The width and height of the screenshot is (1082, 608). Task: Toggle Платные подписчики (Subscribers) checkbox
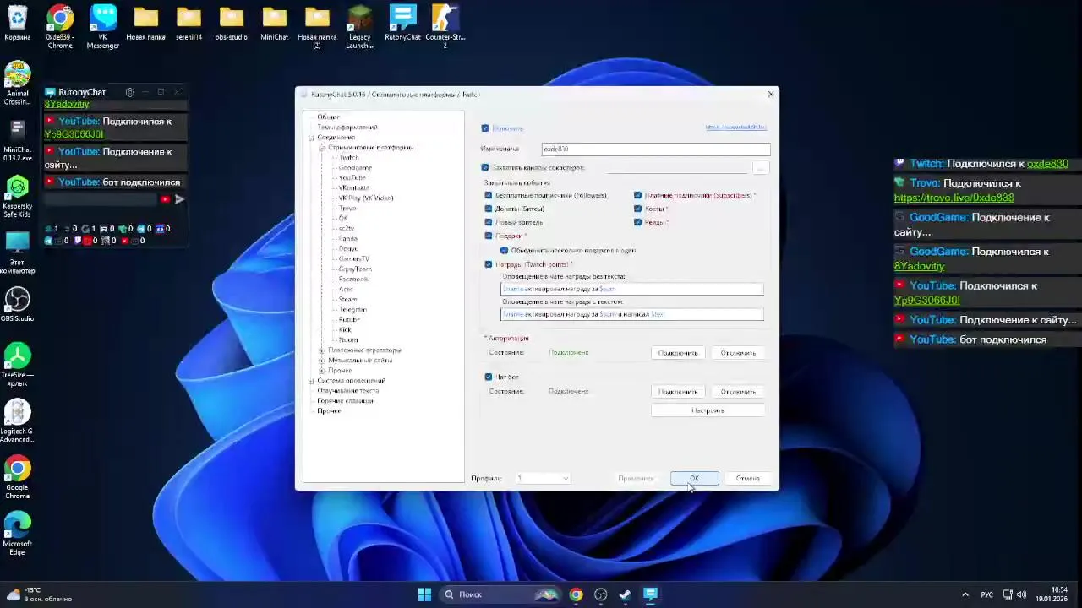[637, 195]
